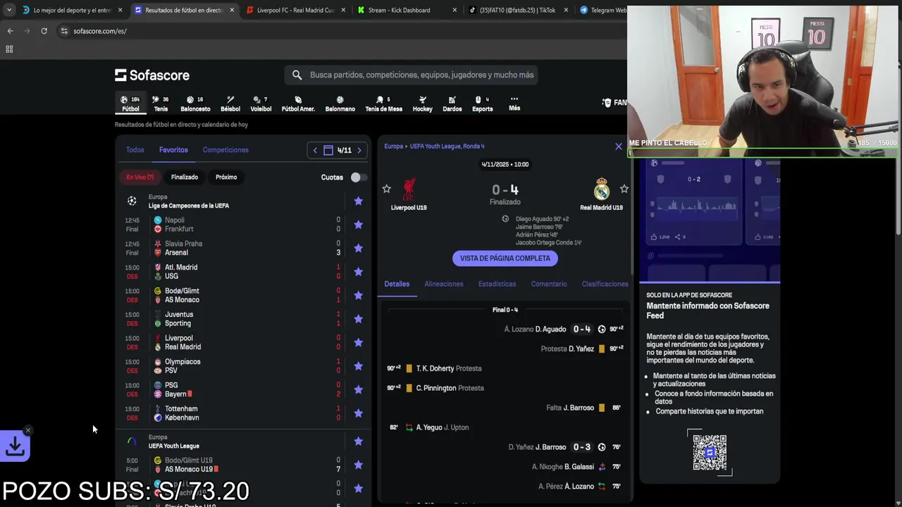The height and width of the screenshot is (507, 902).
Task: Go to next date arrow
Action: click(x=359, y=150)
